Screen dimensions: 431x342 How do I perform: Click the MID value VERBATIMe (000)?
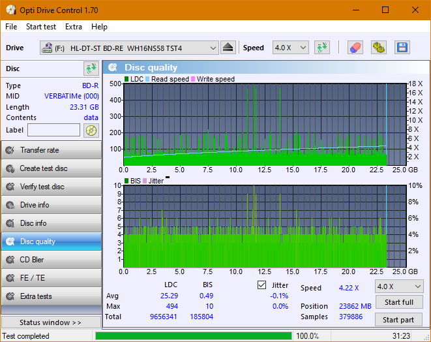(x=72, y=96)
